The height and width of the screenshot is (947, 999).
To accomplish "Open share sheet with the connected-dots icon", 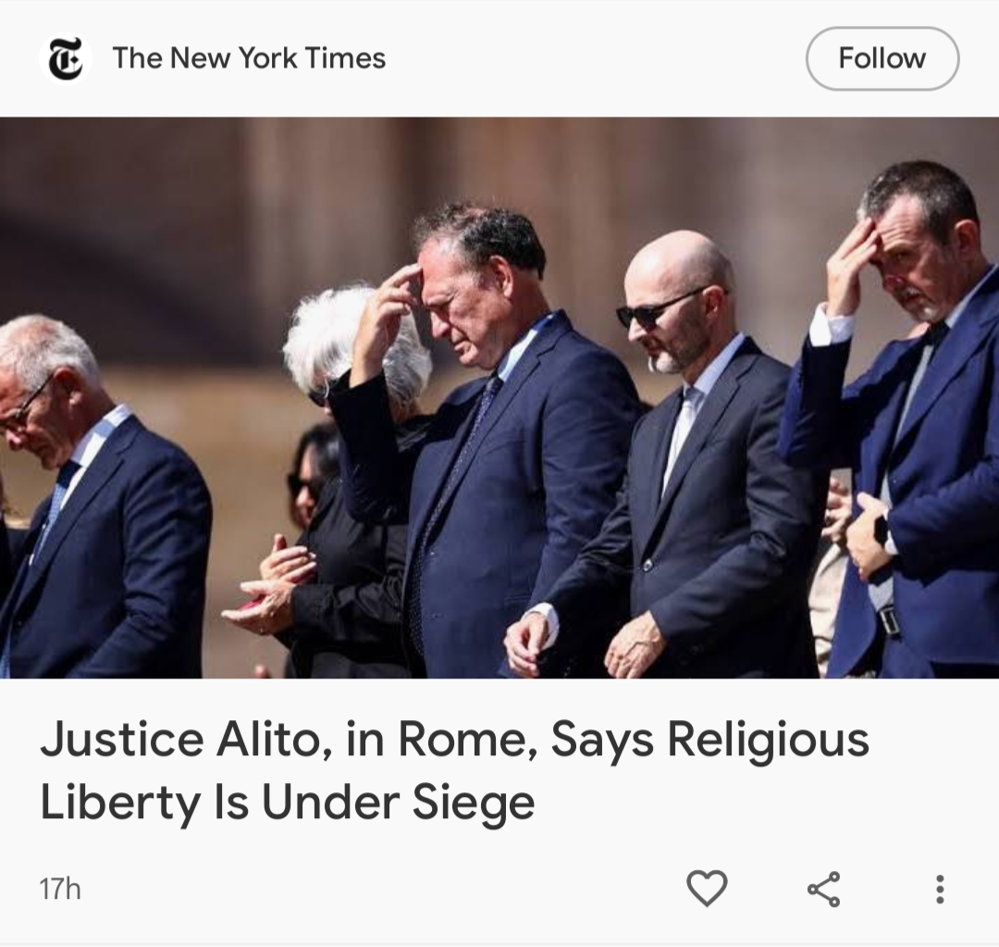I will (x=824, y=889).
